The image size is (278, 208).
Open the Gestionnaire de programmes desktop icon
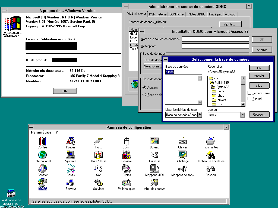click(11, 193)
